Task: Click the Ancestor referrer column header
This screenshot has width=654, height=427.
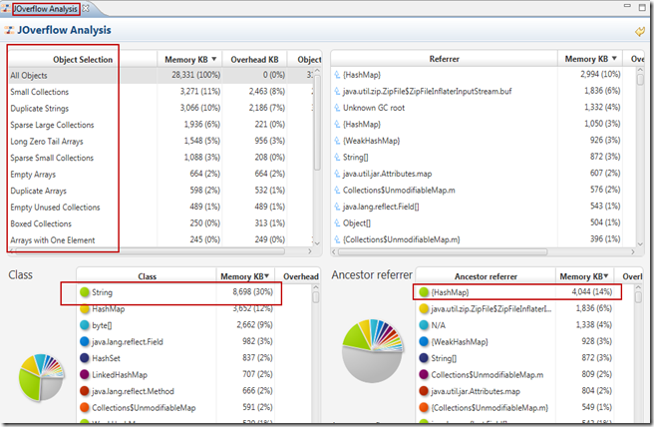Action: (x=486, y=276)
